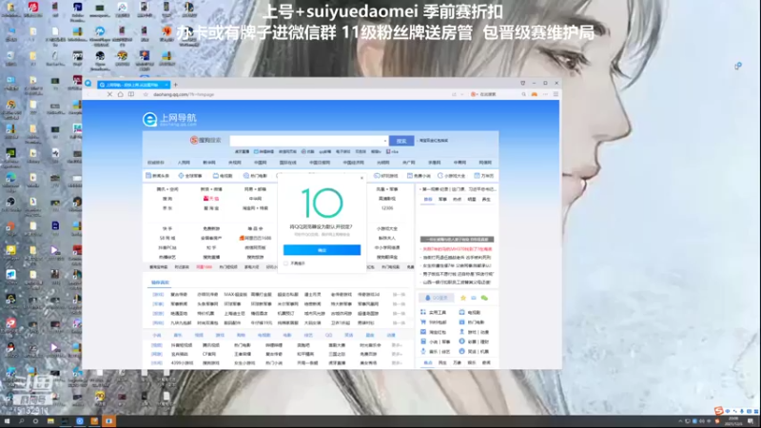
Task: Select 养生 tab in news panel
Action: 486,200
